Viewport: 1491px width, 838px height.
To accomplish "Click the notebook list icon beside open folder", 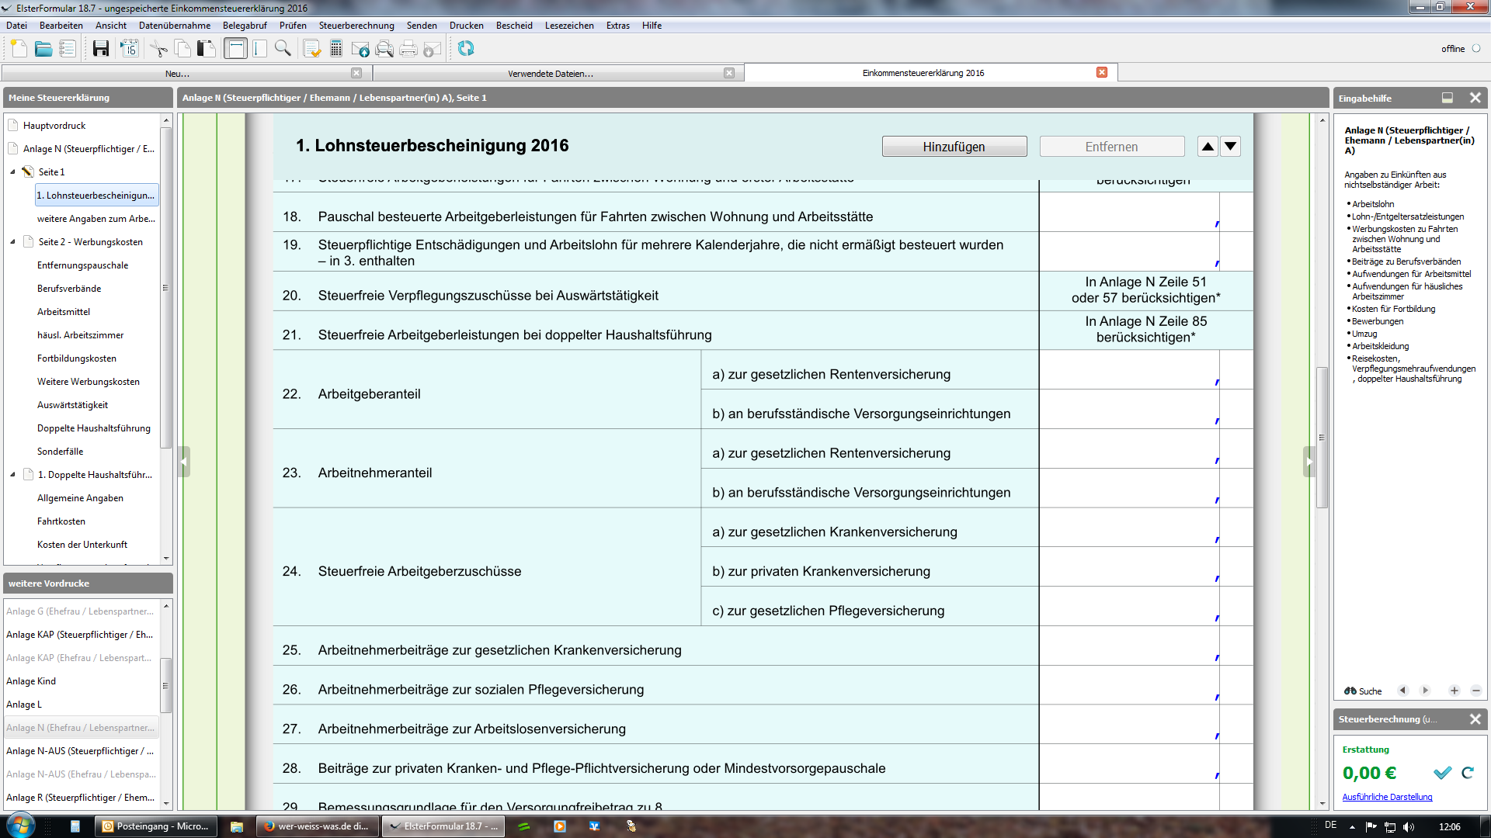I will 68,49.
